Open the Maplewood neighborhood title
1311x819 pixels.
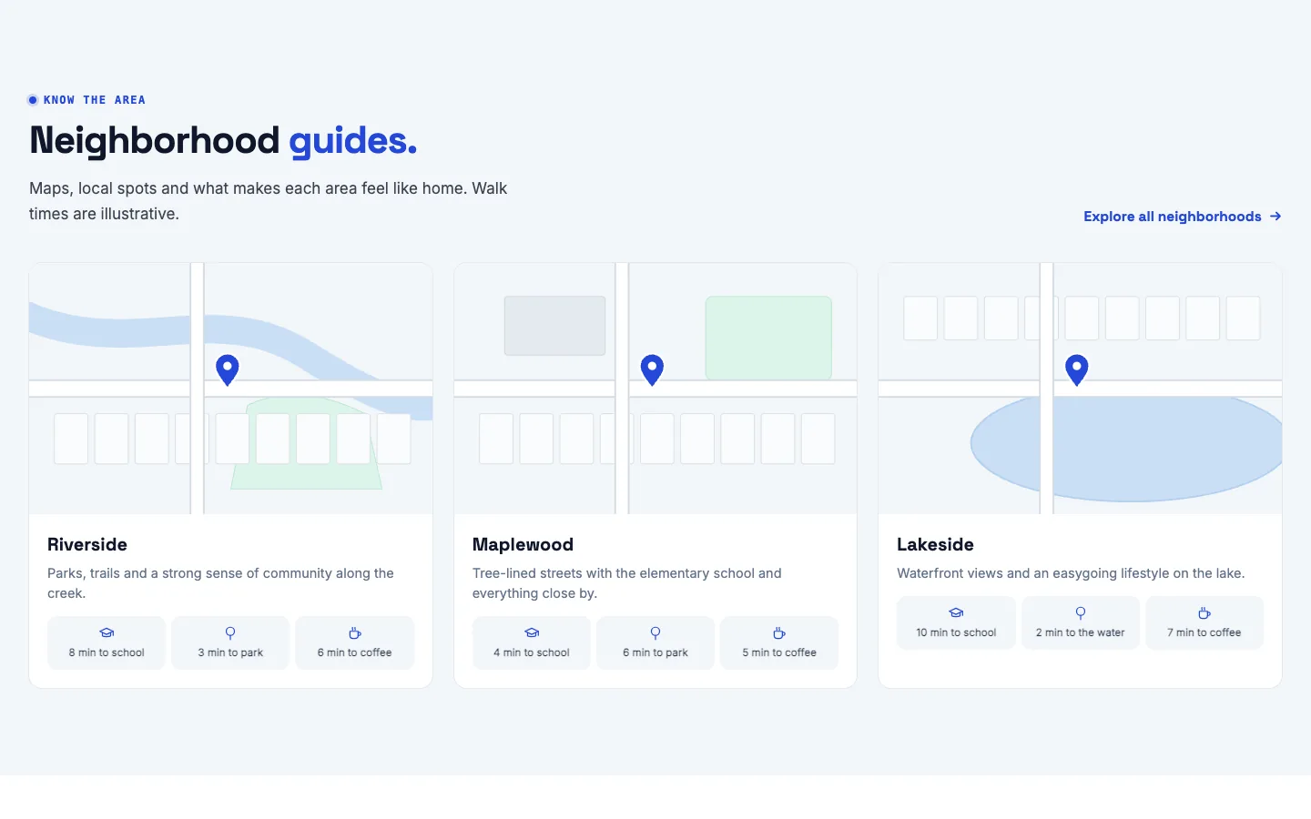(x=523, y=544)
